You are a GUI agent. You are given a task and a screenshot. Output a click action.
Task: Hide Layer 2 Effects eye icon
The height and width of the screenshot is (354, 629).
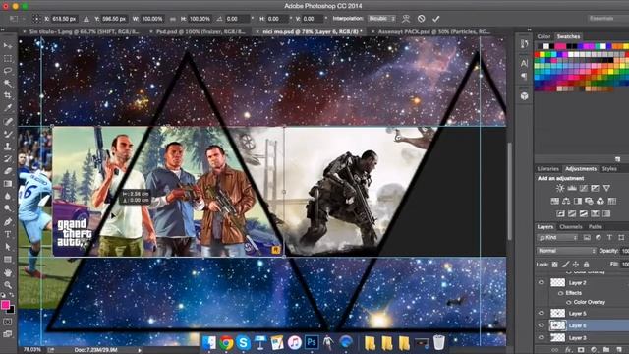[560, 293]
